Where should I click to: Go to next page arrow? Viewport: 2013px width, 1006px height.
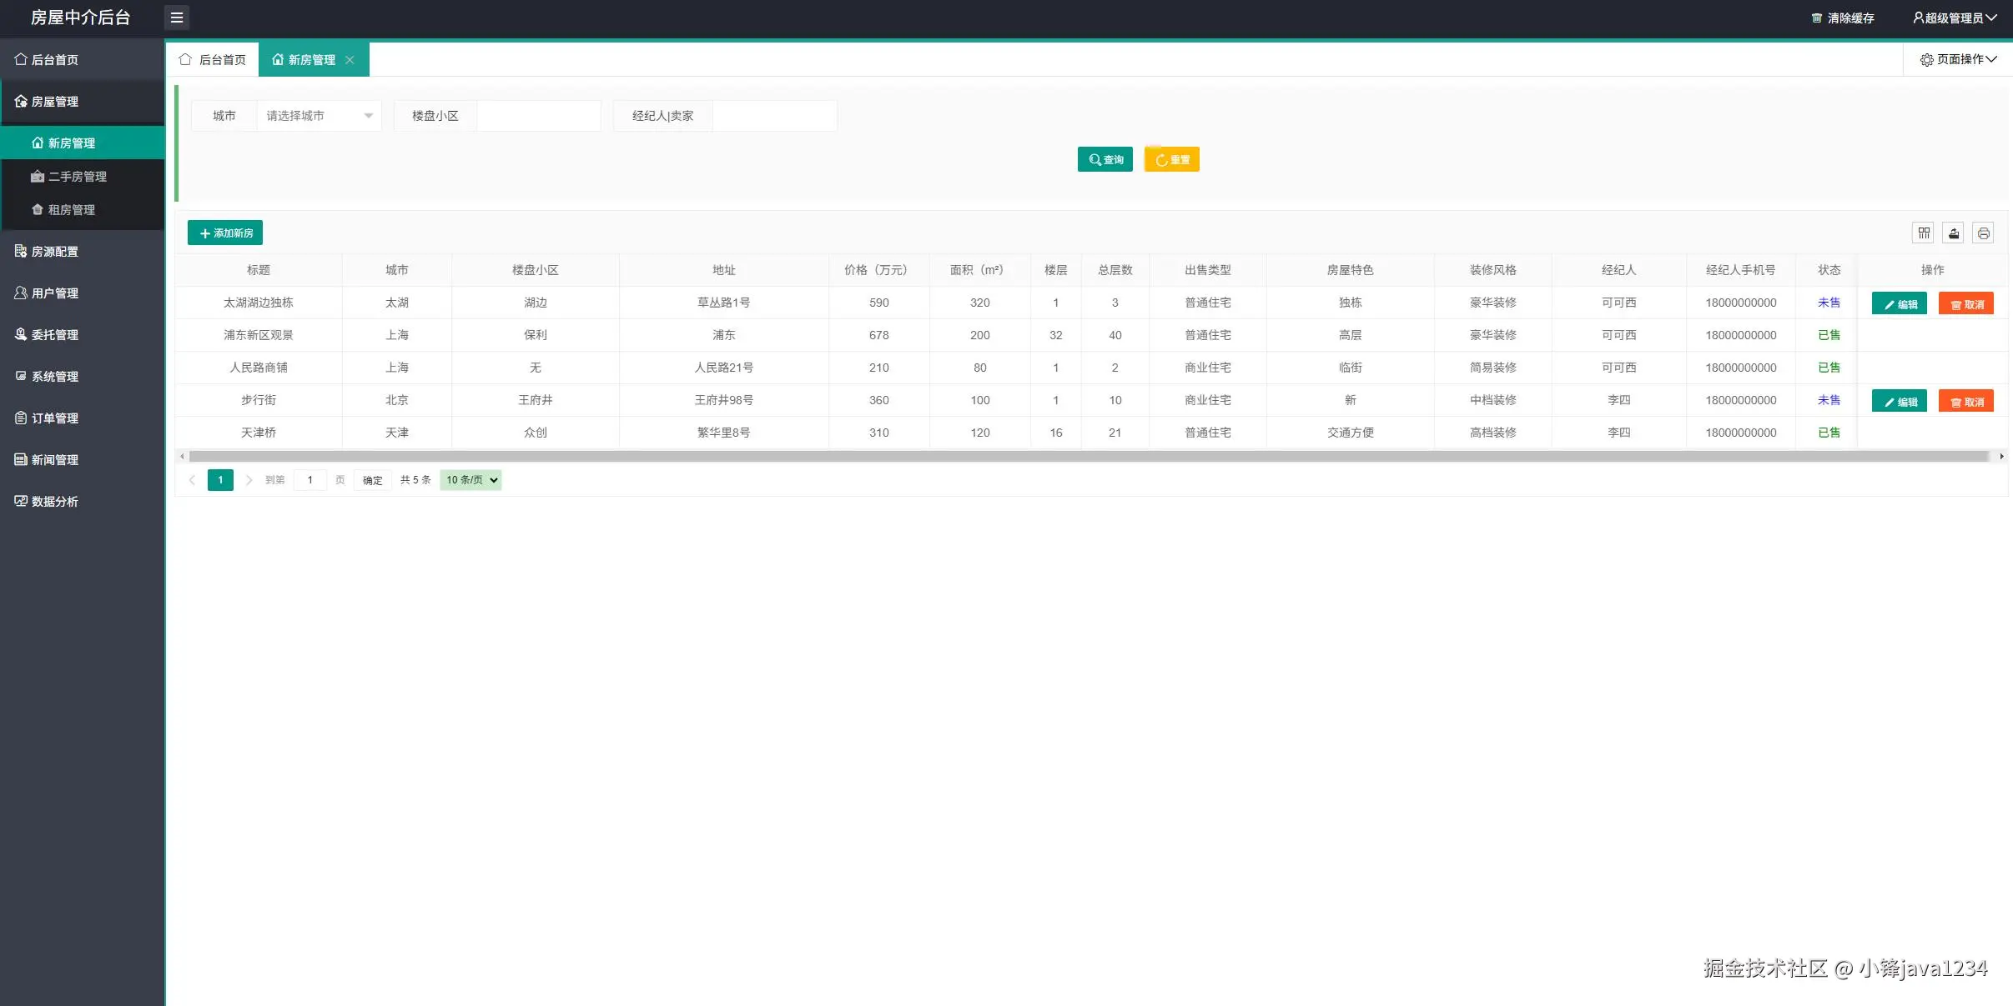tap(249, 480)
